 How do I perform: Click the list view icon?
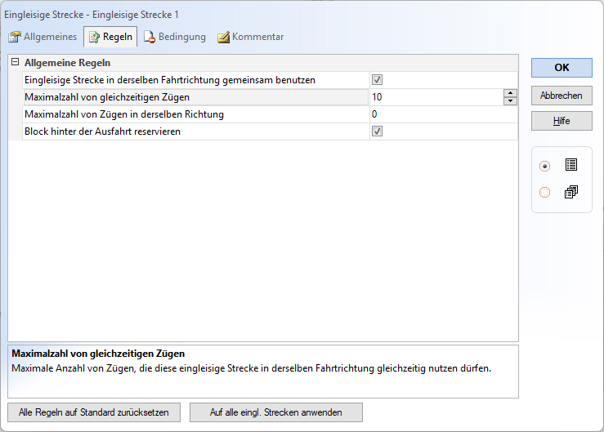(x=570, y=165)
